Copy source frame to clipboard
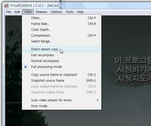This screenshot has height=126, width=151. tap(62, 75)
